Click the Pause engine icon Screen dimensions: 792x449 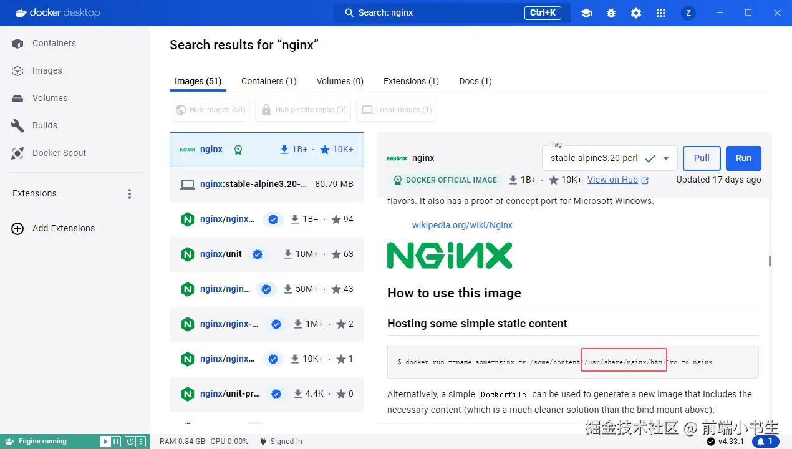coord(116,442)
